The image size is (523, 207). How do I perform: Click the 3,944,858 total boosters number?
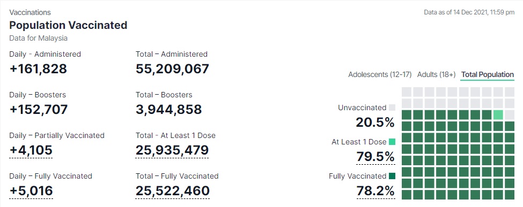pyautogui.click(x=168, y=110)
